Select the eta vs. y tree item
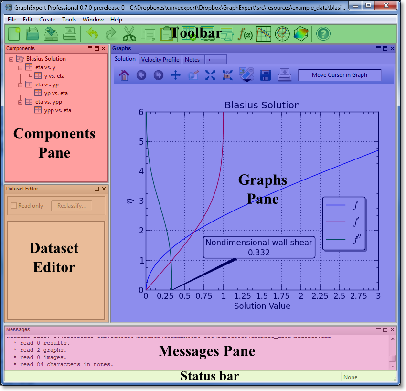 click(45, 67)
